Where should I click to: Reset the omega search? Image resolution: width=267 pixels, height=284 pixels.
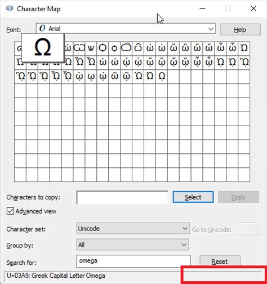220,261
